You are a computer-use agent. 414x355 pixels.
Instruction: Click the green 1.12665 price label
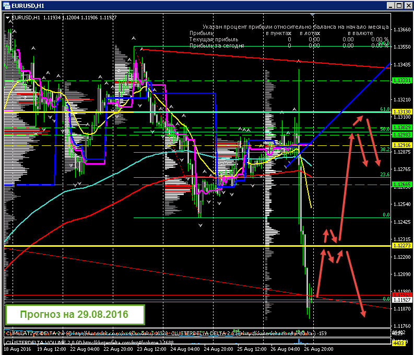402,184
